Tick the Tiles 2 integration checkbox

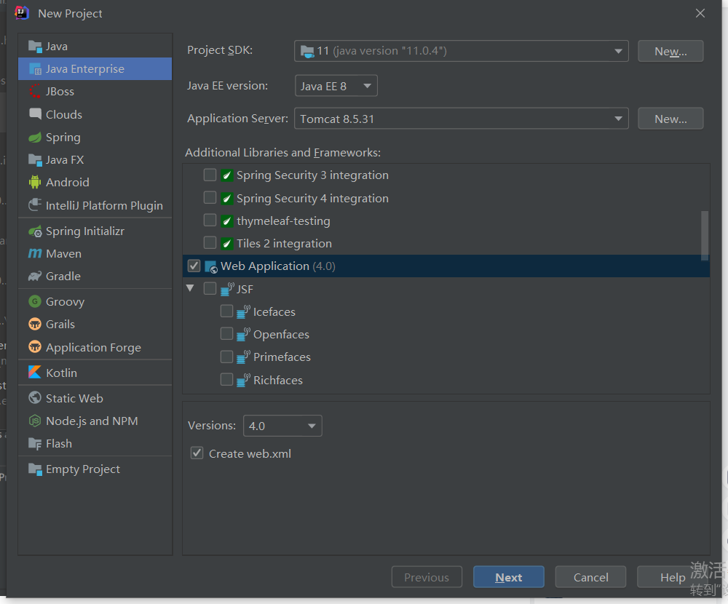coord(210,243)
